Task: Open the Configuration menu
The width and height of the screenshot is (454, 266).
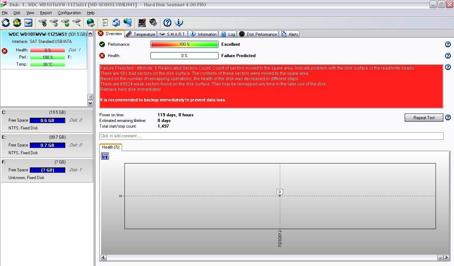Action: click(69, 13)
